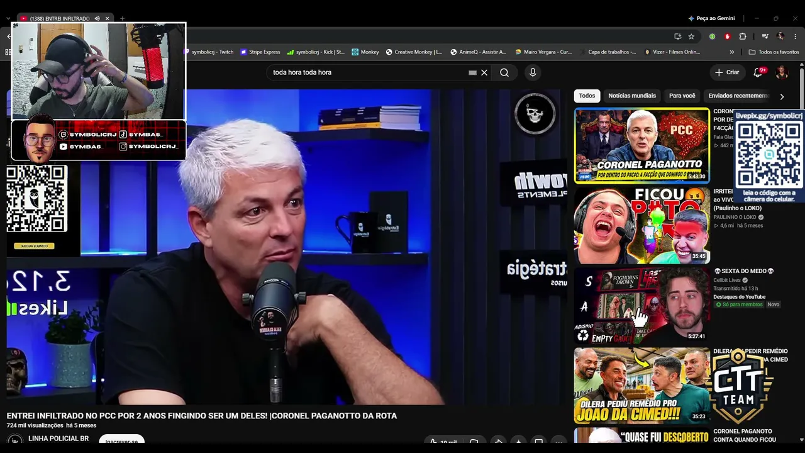Open the tab search dropdown arrow
The image size is (805, 453).
(x=8, y=18)
